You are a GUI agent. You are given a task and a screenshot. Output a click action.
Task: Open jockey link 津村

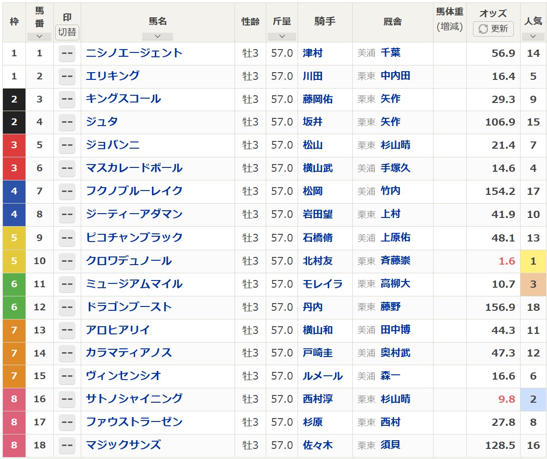tap(312, 53)
